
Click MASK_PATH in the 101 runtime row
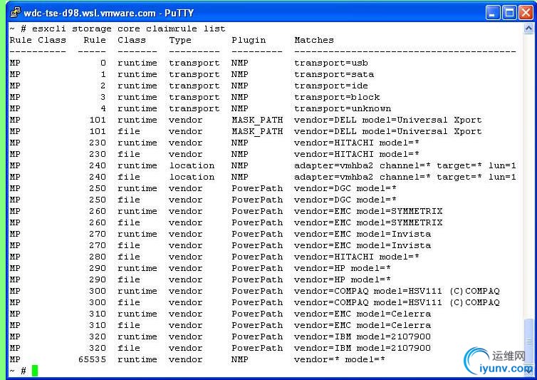tap(257, 120)
